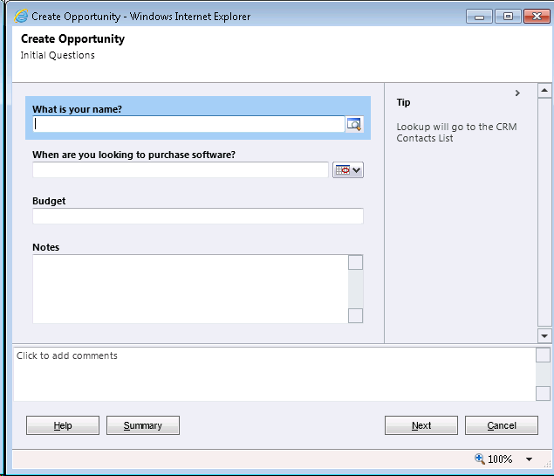This screenshot has width=554, height=476.
Task: Click the Internet Explorer icon in title bar
Action: click(21, 16)
